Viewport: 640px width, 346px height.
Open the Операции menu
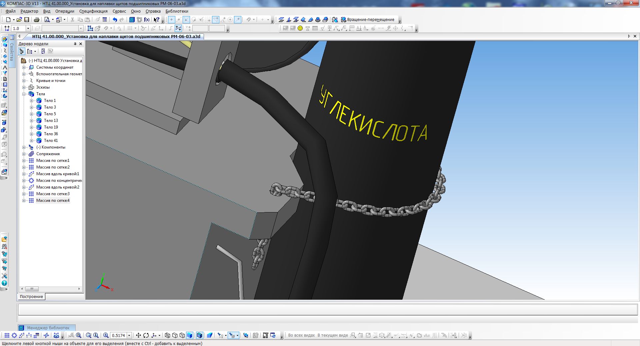point(65,11)
